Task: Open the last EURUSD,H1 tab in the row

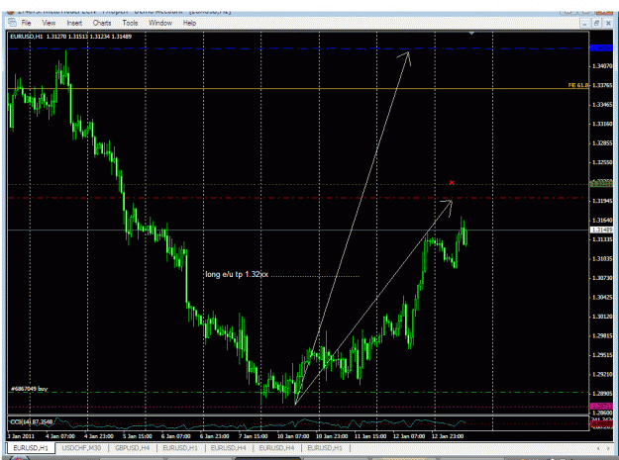Action: 325,448
